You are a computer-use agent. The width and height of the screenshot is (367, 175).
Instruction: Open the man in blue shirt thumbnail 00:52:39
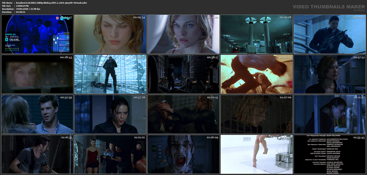37,114
